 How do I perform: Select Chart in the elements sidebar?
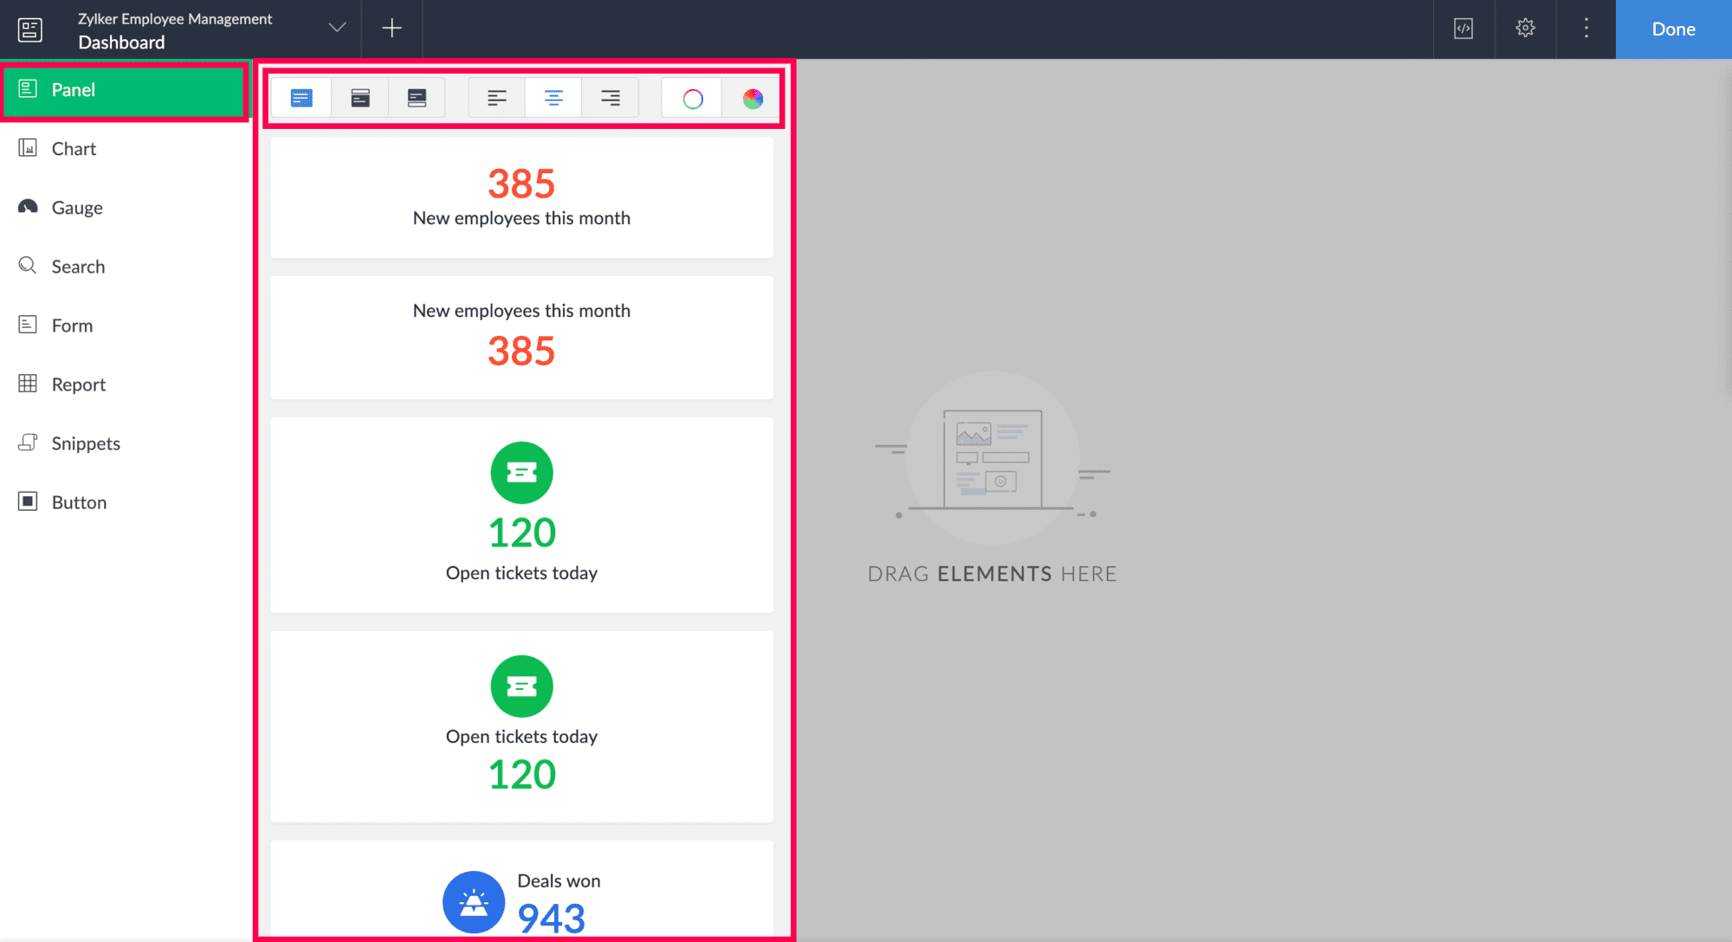74,149
